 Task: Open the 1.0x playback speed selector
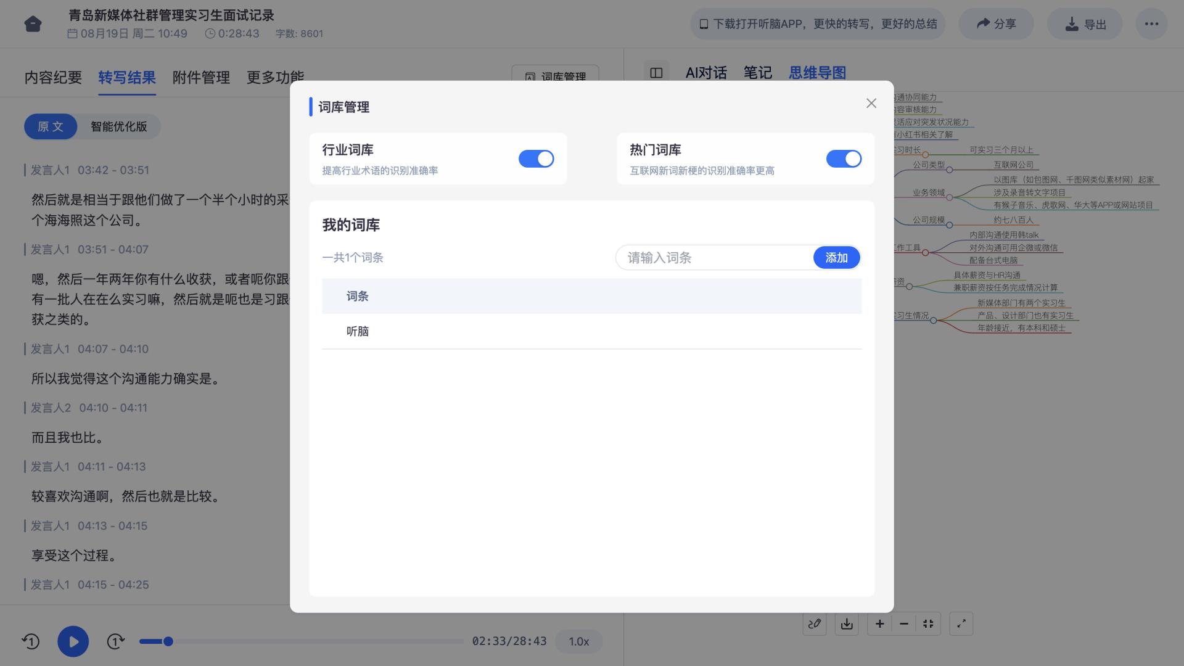coord(578,641)
